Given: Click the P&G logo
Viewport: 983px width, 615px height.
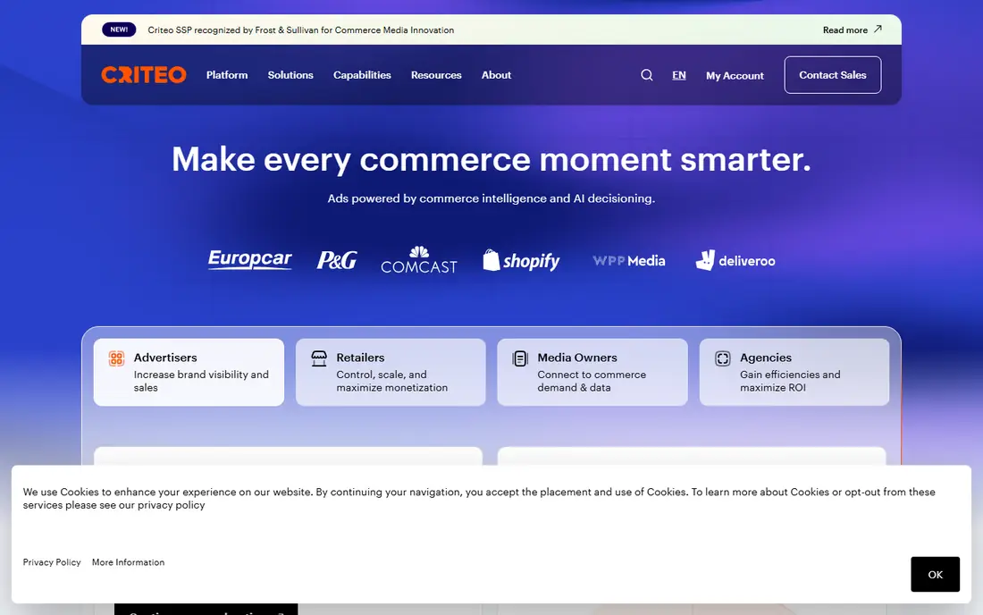Looking at the screenshot, I should coord(337,260).
